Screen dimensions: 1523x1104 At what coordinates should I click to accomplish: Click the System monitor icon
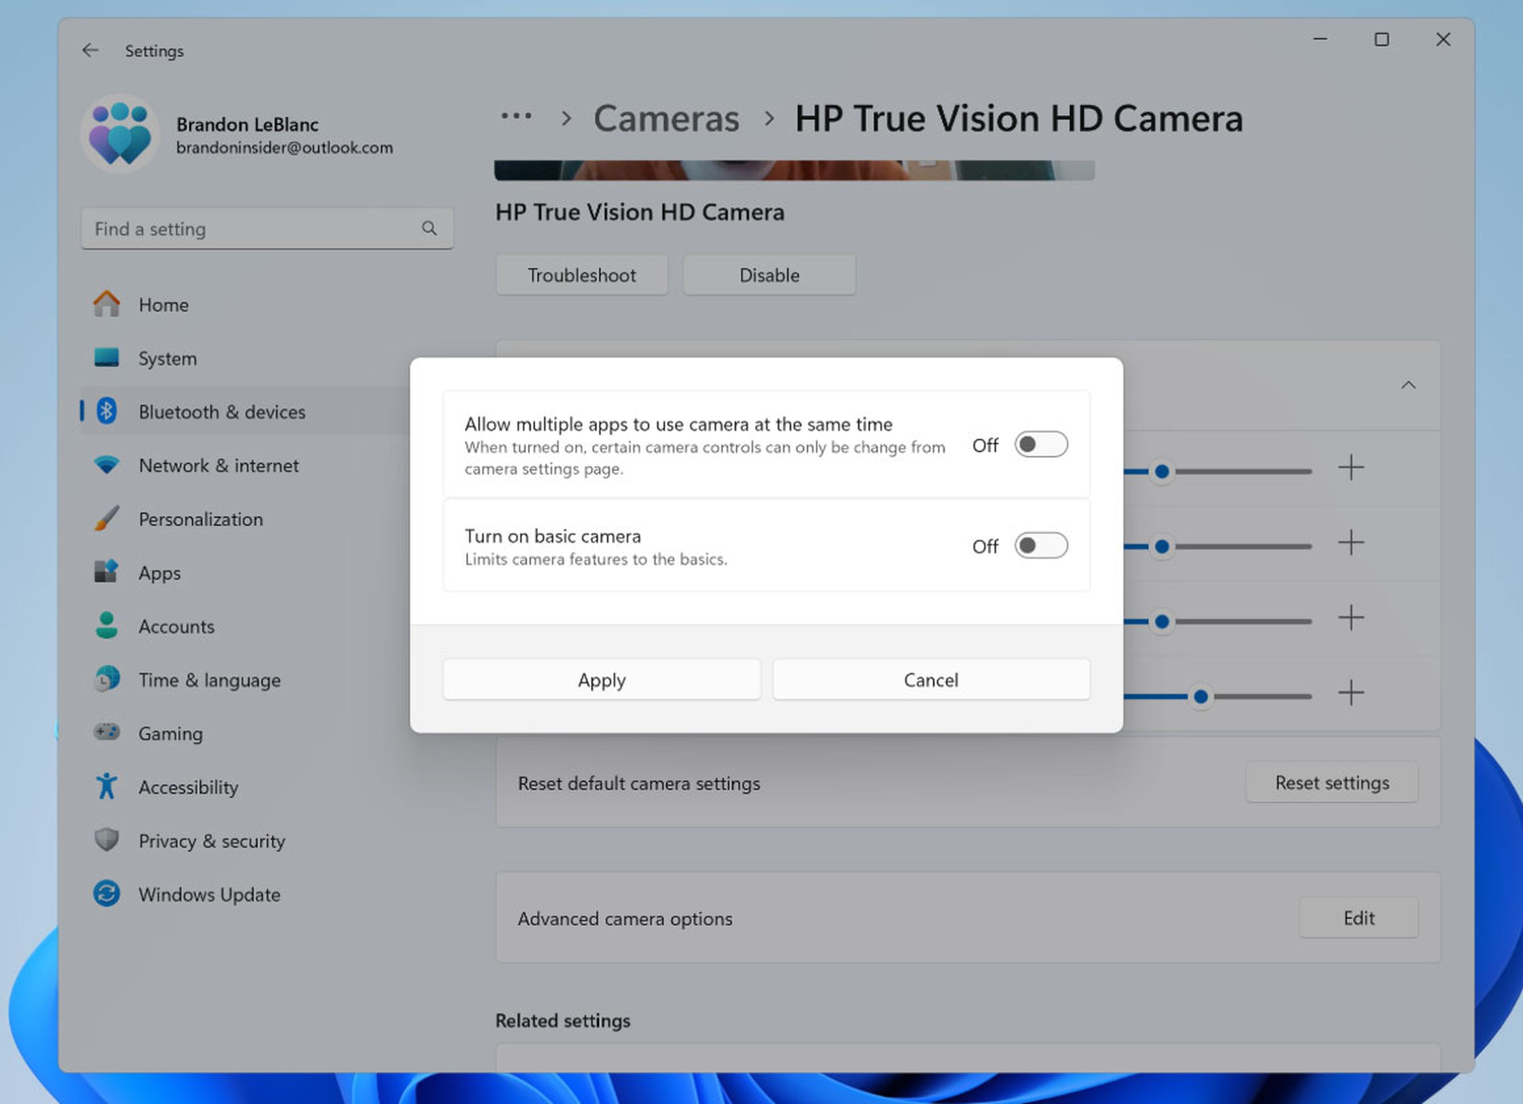tap(106, 358)
